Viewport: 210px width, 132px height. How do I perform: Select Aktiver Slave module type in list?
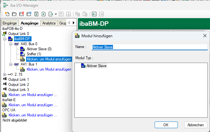tap(96, 66)
